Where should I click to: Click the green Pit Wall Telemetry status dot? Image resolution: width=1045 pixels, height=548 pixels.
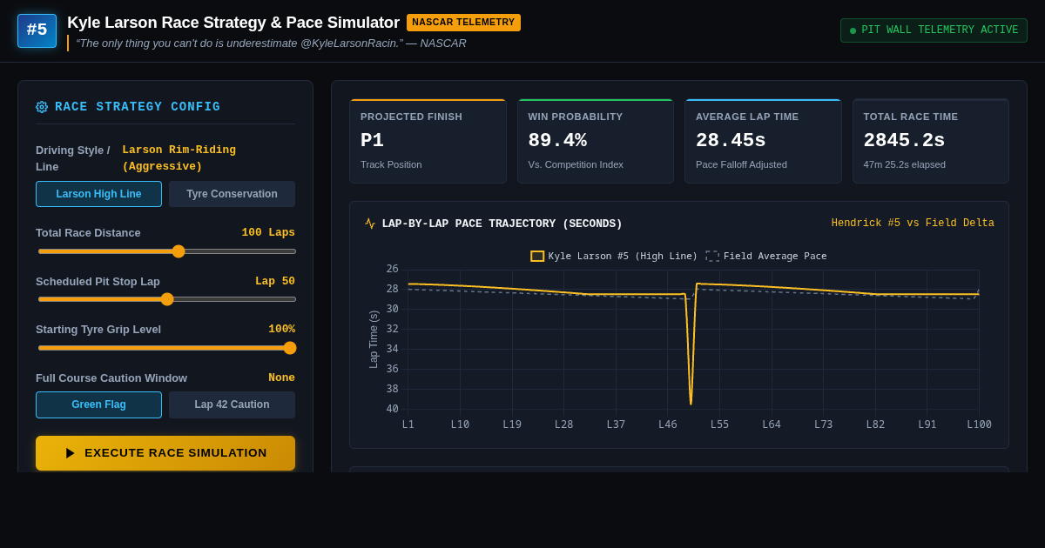point(853,30)
